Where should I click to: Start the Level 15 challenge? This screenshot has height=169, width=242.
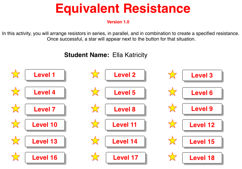(202, 142)
